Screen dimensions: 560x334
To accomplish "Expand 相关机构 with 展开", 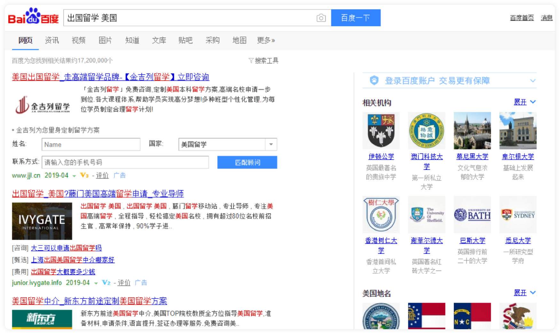I will tap(525, 102).
